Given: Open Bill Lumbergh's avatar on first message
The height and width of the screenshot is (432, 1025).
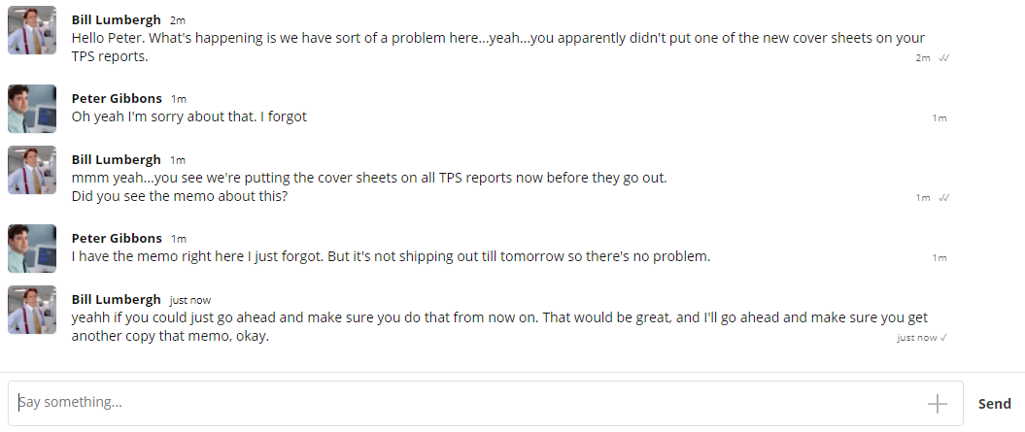Looking at the screenshot, I should coord(32,30).
